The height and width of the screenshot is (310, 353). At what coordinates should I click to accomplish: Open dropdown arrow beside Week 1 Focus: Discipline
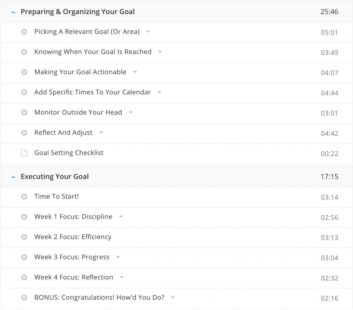[x=121, y=217]
